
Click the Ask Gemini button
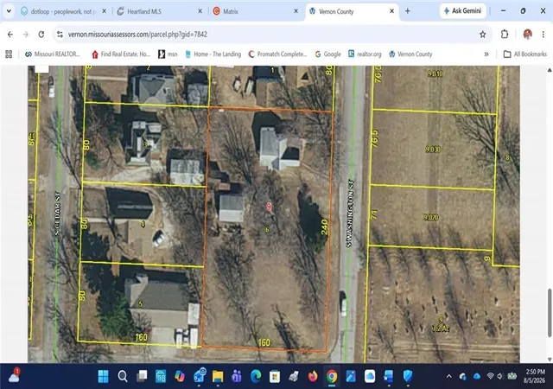pyautogui.click(x=462, y=11)
